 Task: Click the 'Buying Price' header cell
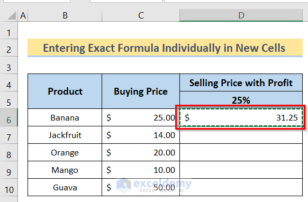point(141,91)
